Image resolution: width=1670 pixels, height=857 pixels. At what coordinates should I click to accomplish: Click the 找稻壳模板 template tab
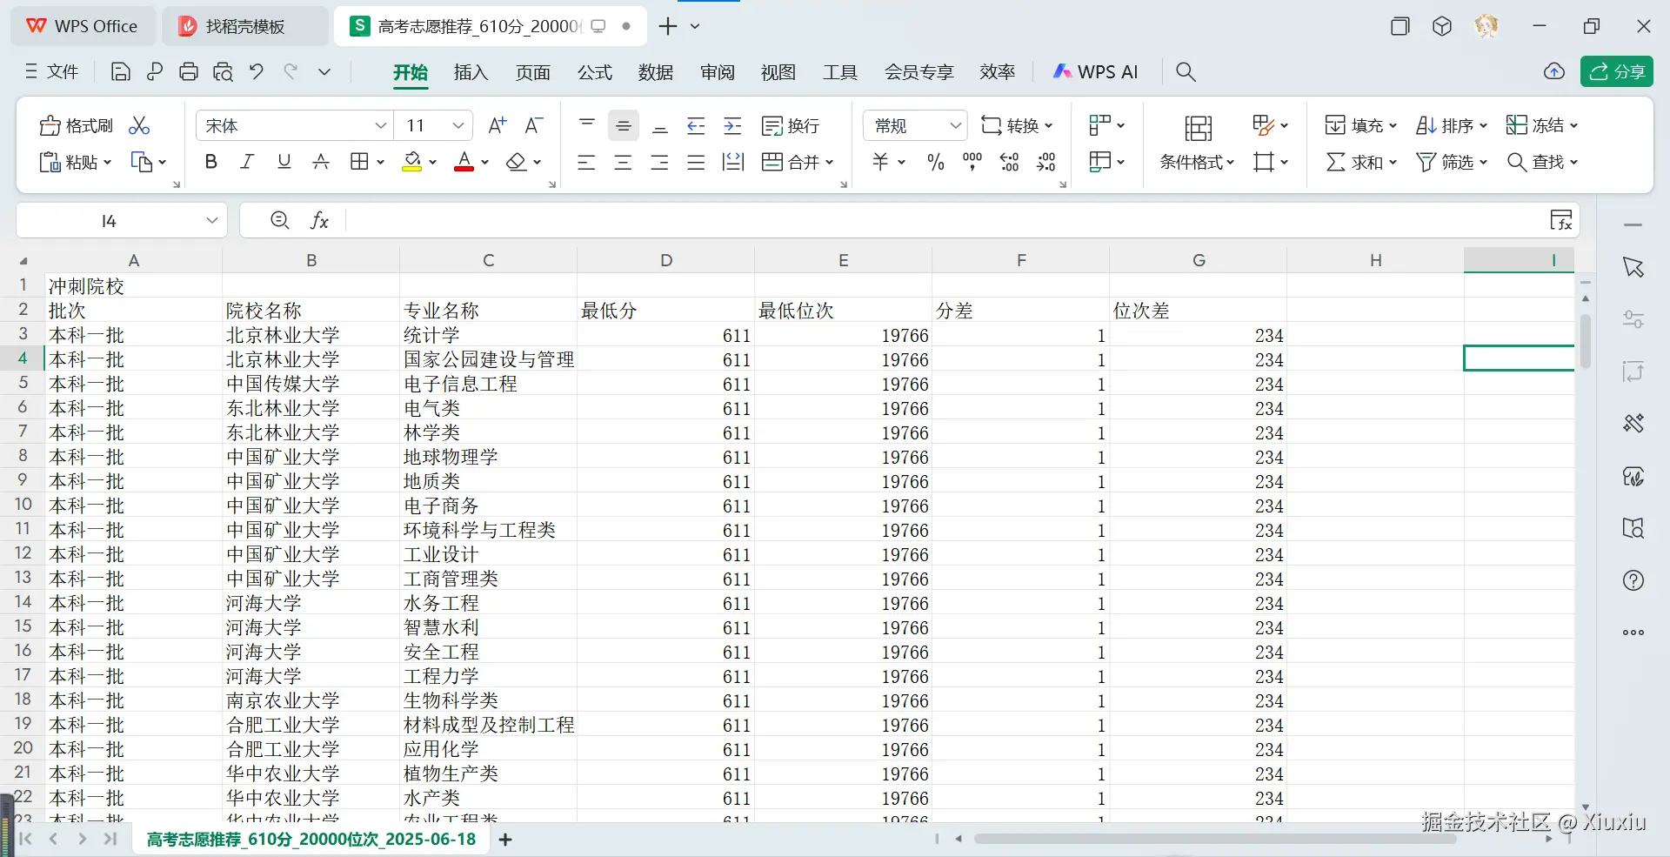tap(245, 26)
